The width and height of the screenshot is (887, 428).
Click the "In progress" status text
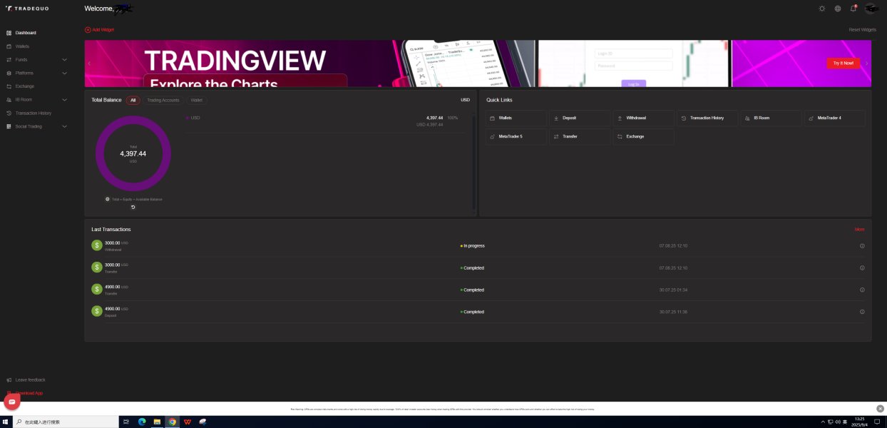(474, 246)
